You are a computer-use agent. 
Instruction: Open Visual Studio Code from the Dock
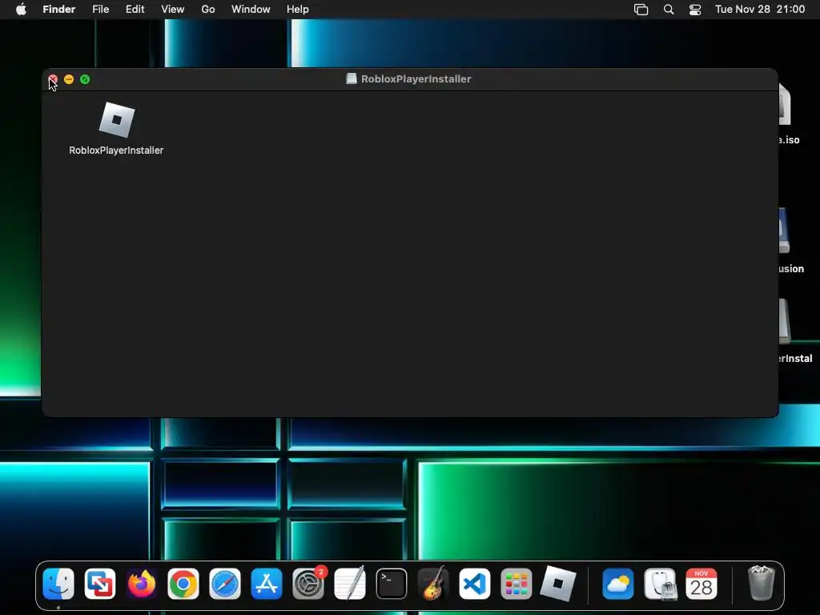point(475,584)
